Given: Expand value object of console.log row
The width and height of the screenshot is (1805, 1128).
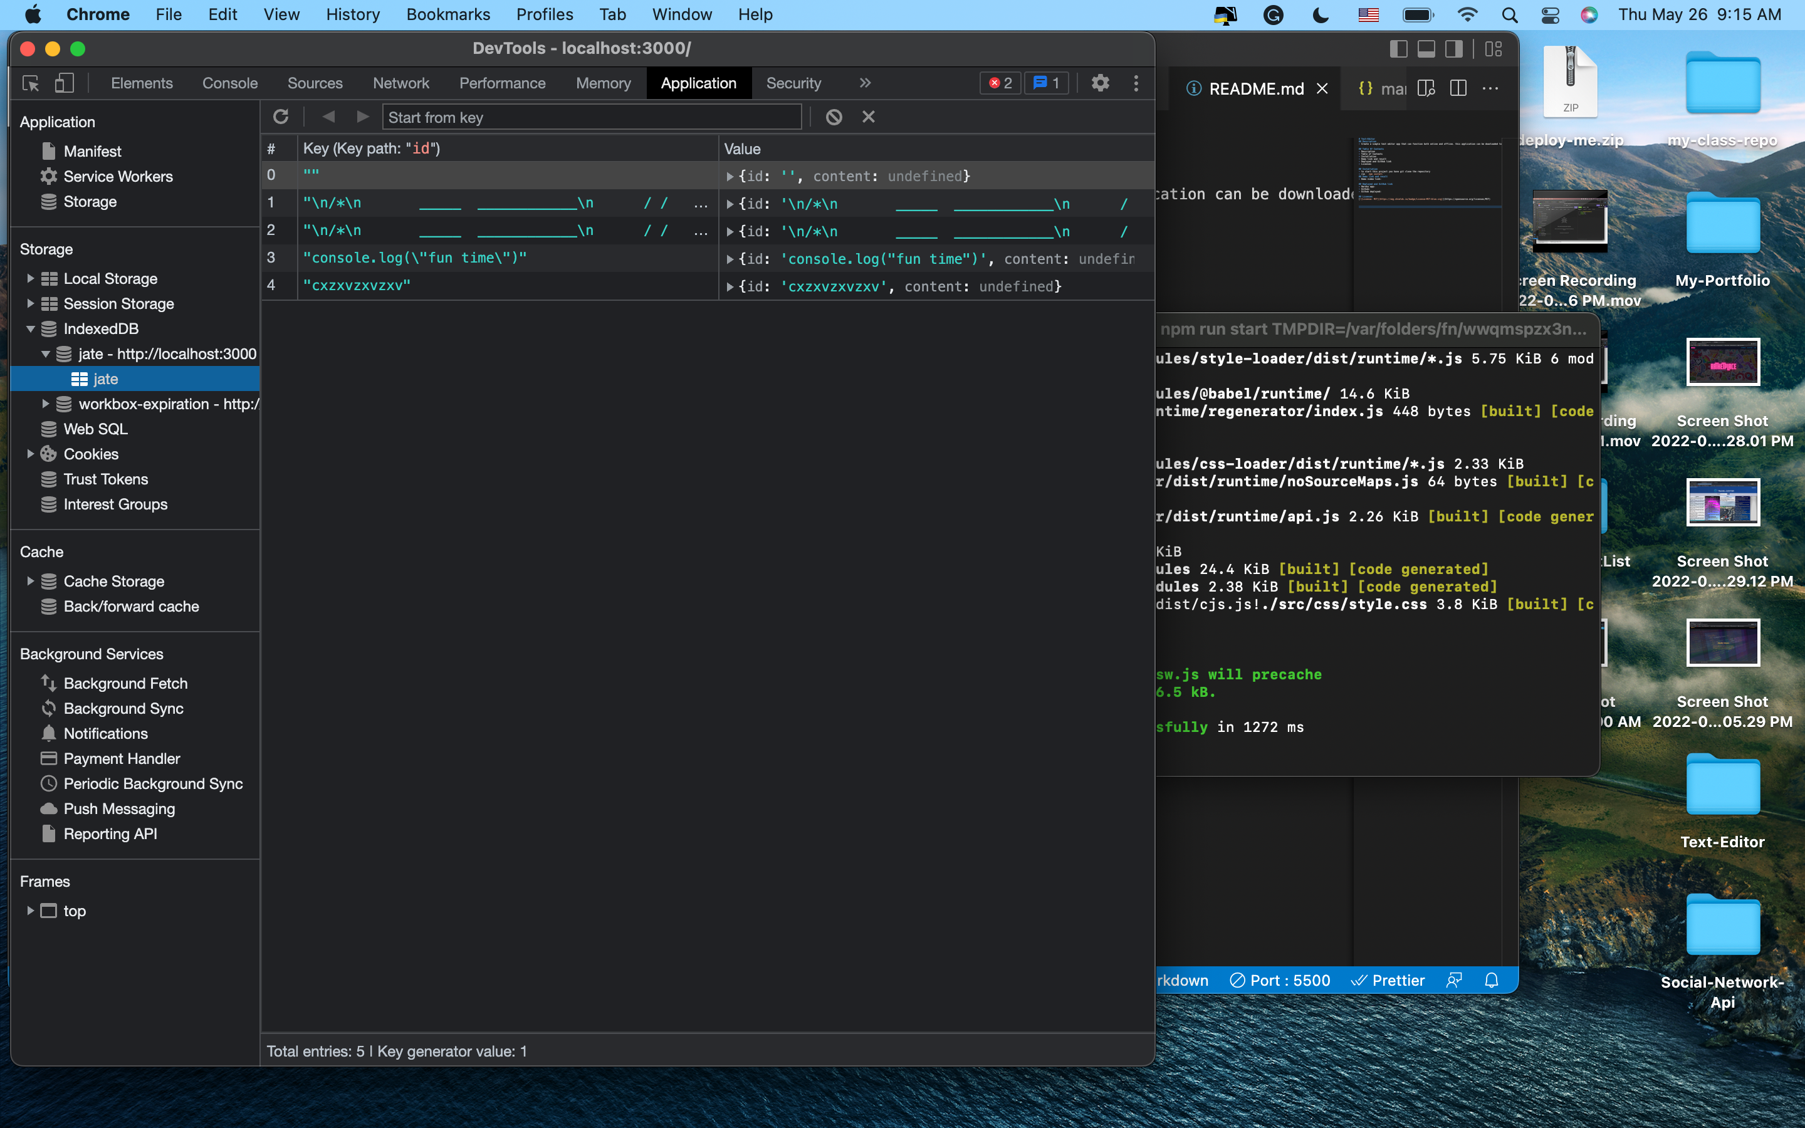Looking at the screenshot, I should (730, 259).
